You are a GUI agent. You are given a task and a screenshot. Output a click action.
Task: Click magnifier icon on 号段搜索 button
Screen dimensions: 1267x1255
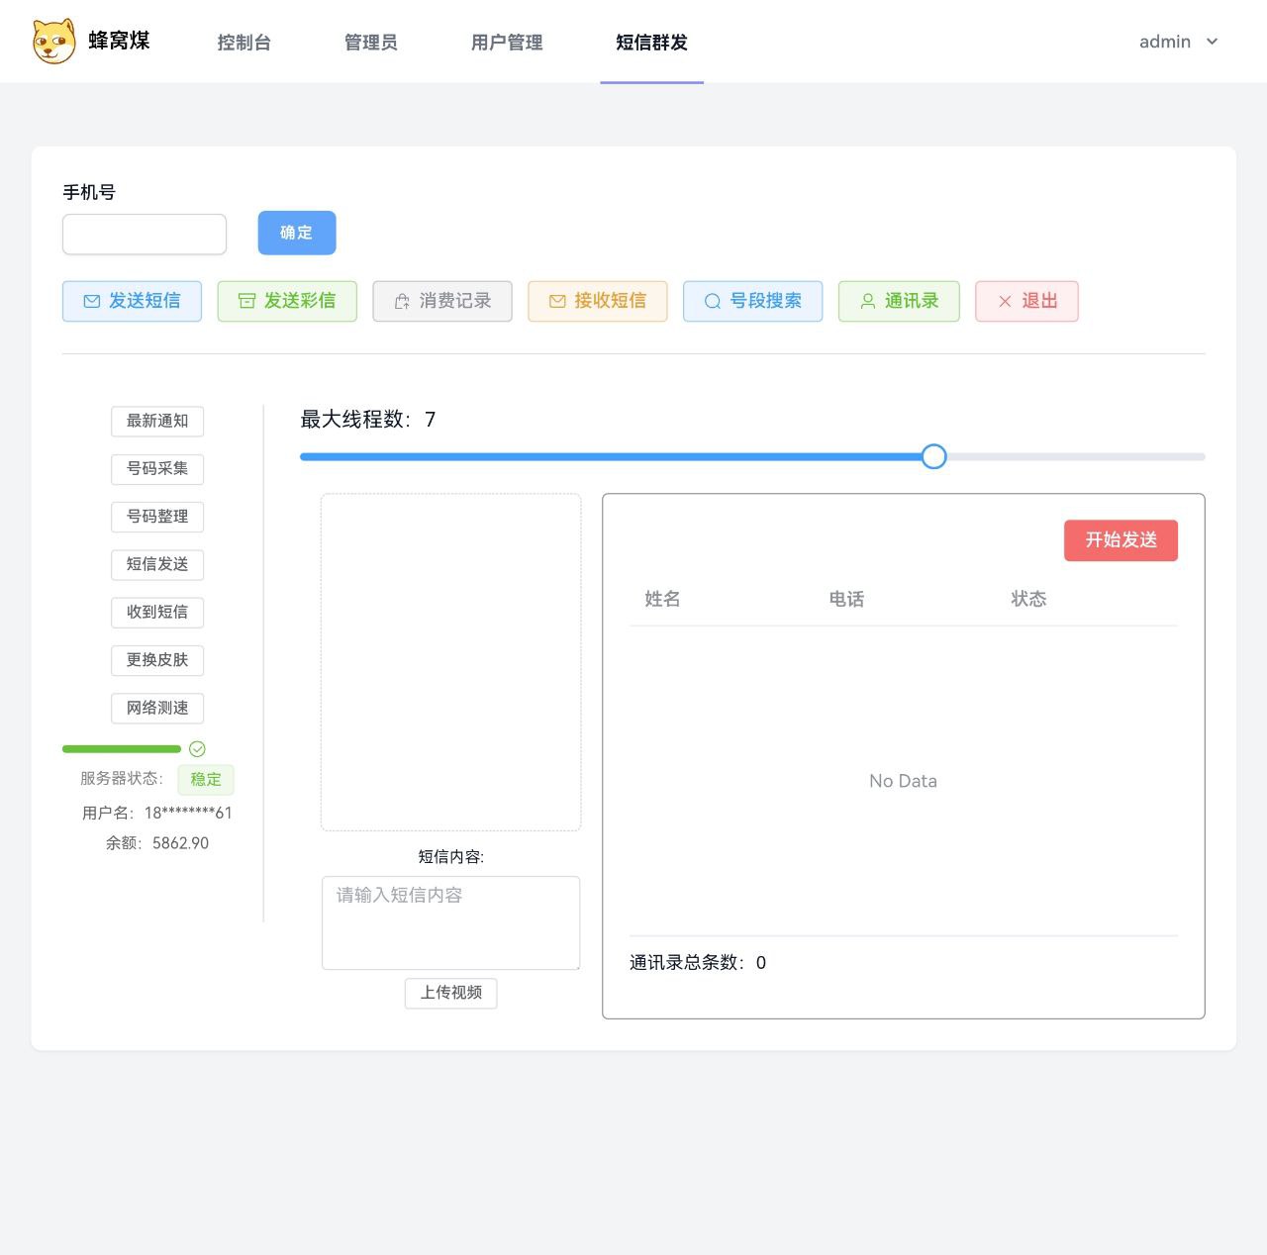coord(712,302)
